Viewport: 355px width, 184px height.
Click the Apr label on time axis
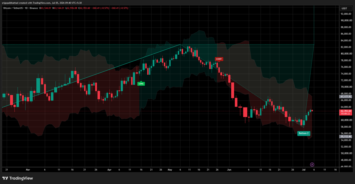pos(110,170)
